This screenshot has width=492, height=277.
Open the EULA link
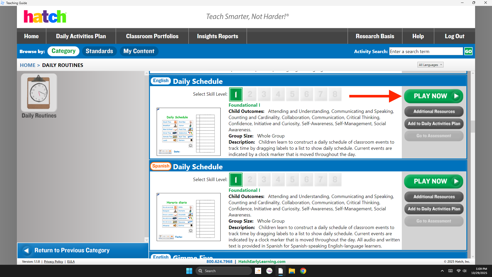[x=71, y=262]
